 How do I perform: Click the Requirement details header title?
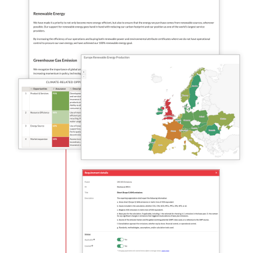96,173
